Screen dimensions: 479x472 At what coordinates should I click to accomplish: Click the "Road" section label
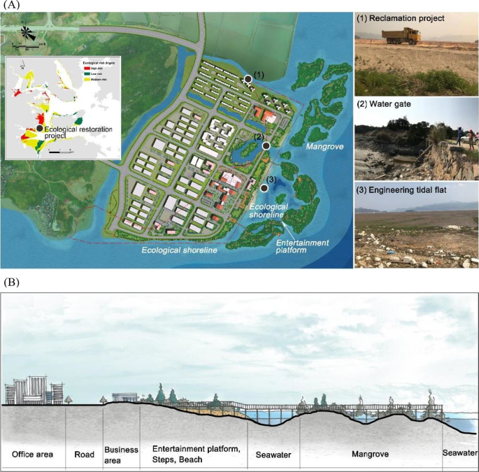click(84, 455)
